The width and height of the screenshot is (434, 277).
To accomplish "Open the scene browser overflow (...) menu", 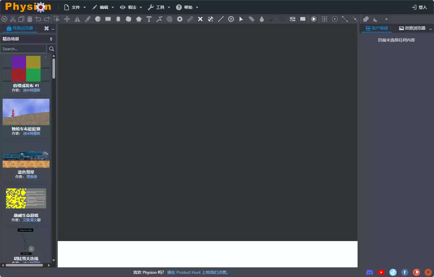I will tap(53, 28).
